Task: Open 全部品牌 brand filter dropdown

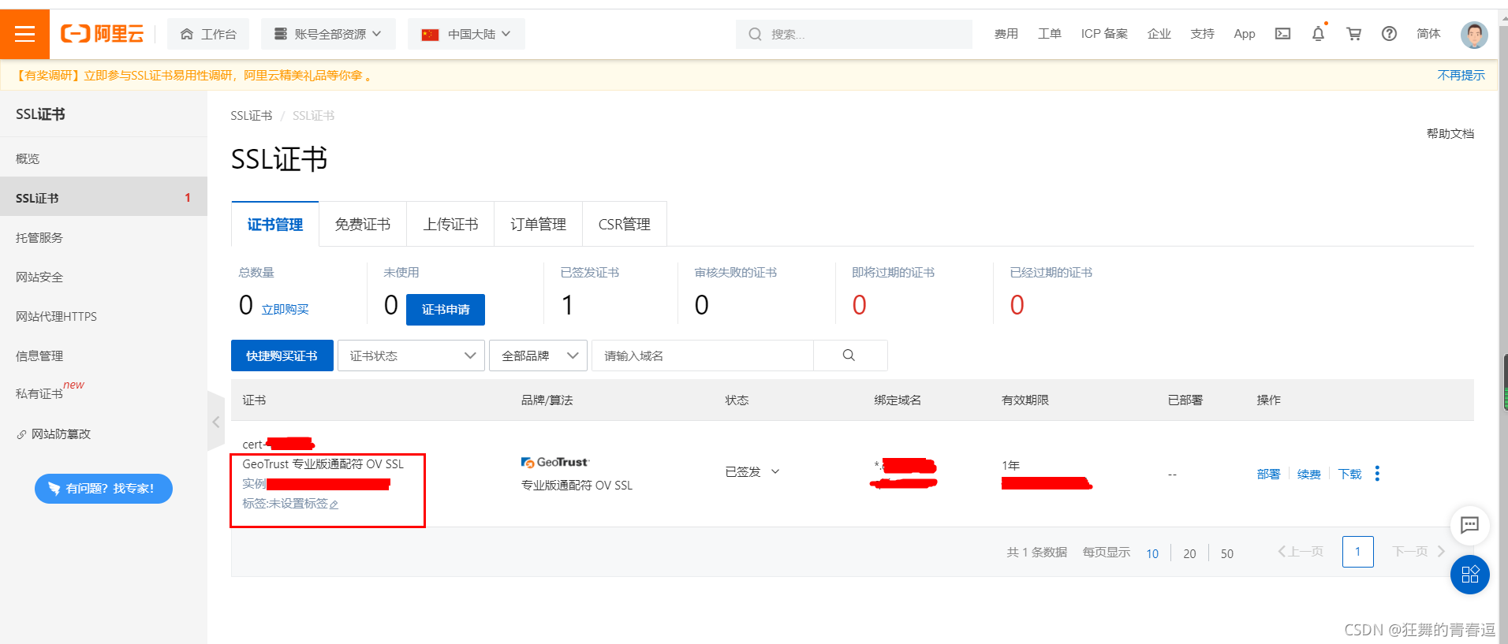Action: click(x=539, y=356)
